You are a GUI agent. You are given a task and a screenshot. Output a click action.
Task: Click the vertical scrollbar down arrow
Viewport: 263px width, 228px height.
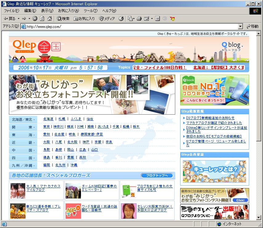coord(259,218)
